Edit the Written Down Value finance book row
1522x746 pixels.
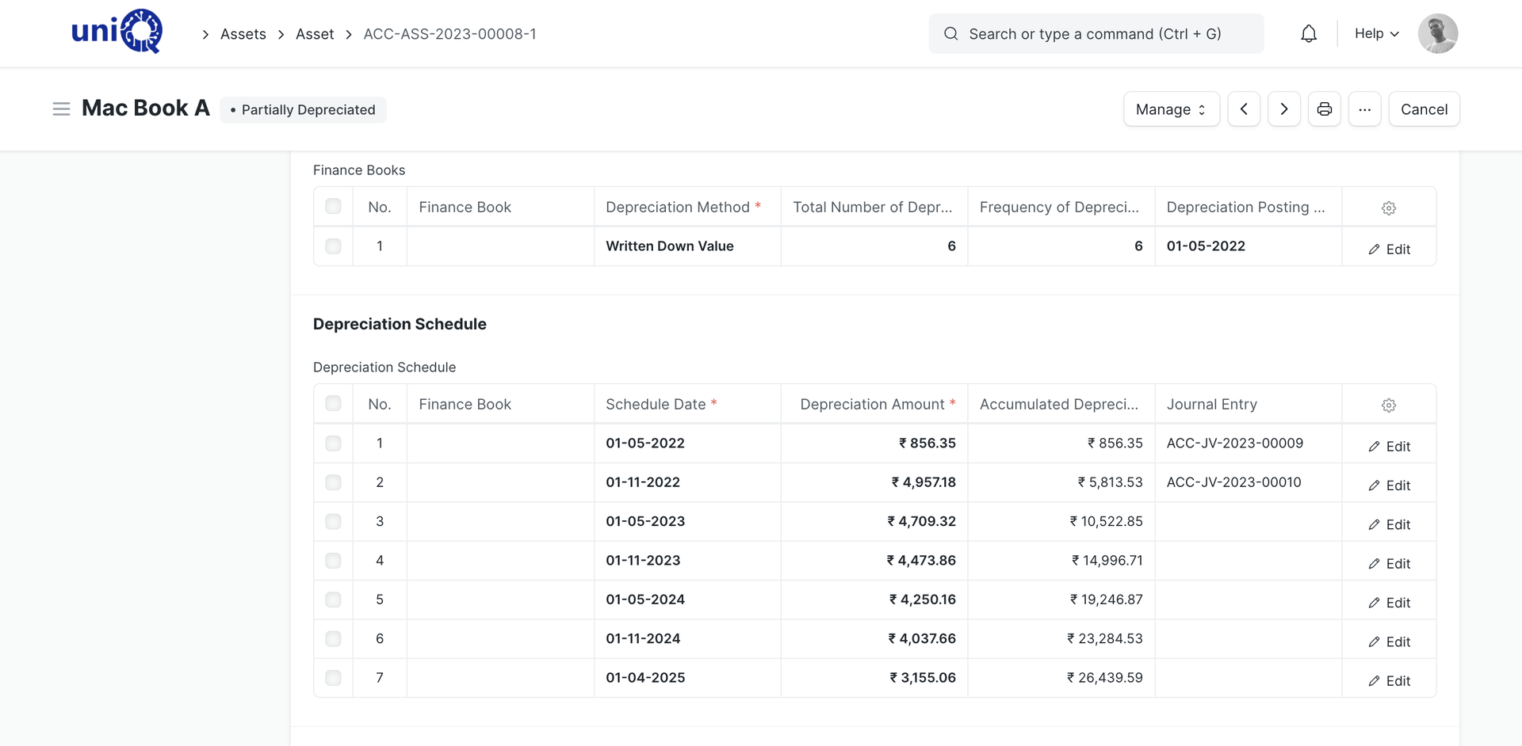[x=1389, y=249]
